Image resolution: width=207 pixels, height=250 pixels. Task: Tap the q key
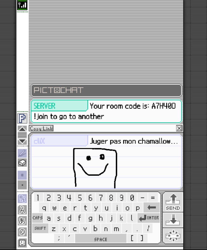click(x=44, y=208)
